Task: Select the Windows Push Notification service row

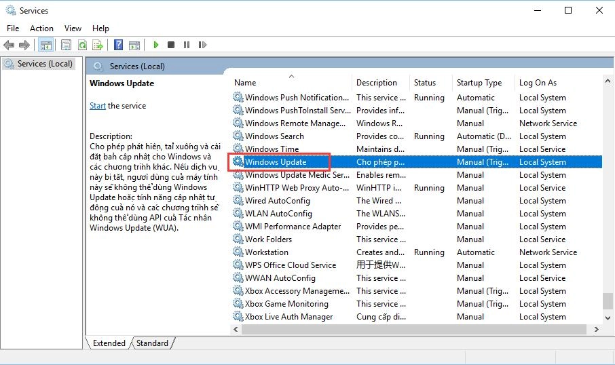Action: coord(416,97)
